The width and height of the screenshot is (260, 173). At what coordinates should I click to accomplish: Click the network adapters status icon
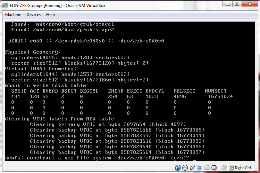(199, 168)
